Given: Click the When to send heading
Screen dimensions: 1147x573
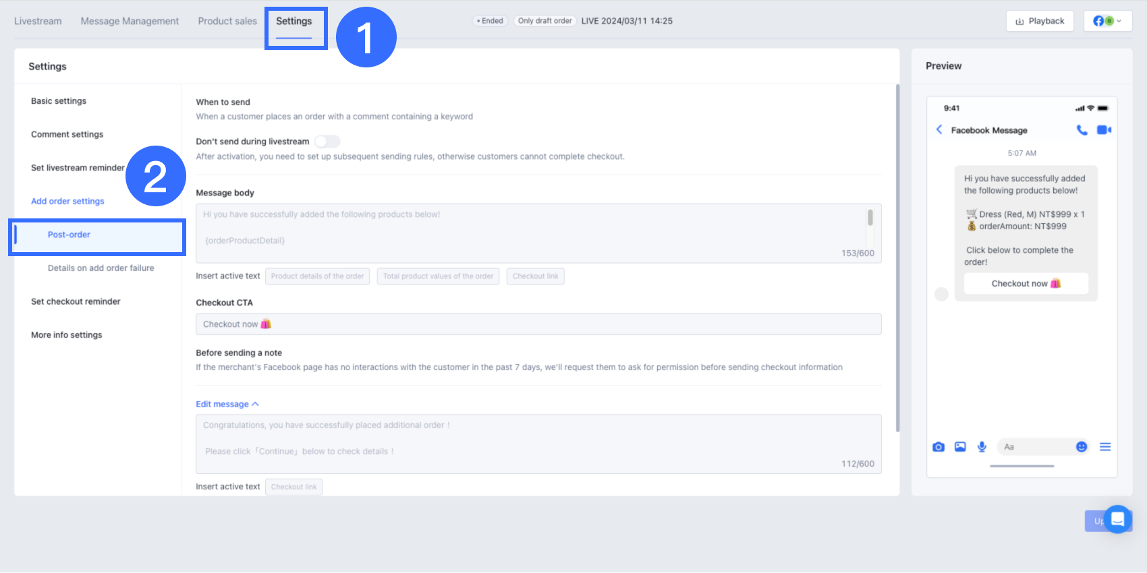Looking at the screenshot, I should pyautogui.click(x=223, y=102).
